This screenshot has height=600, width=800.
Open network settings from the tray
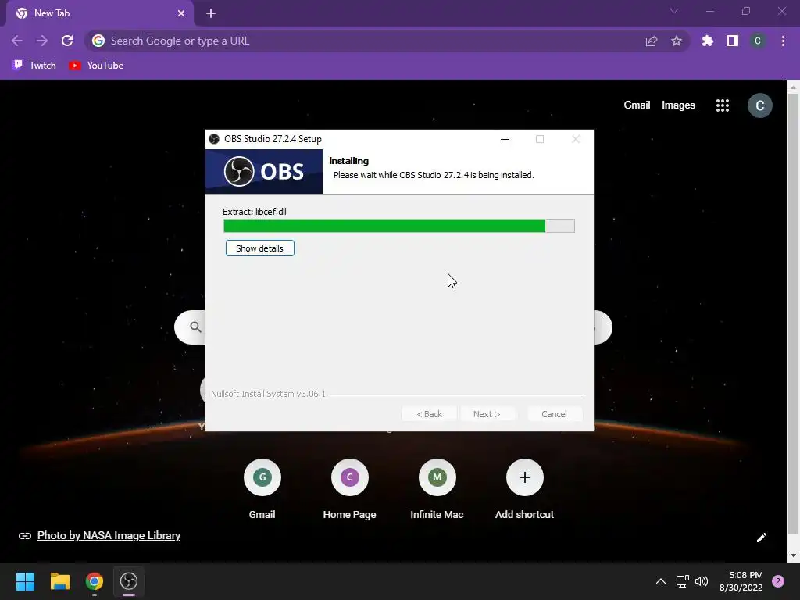(x=683, y=581)
